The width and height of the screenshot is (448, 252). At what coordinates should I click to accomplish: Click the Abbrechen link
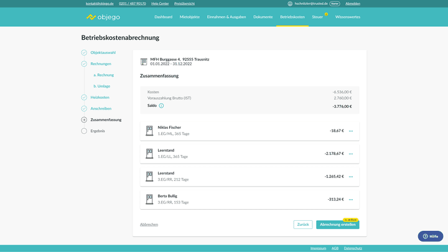coord(149,225)
